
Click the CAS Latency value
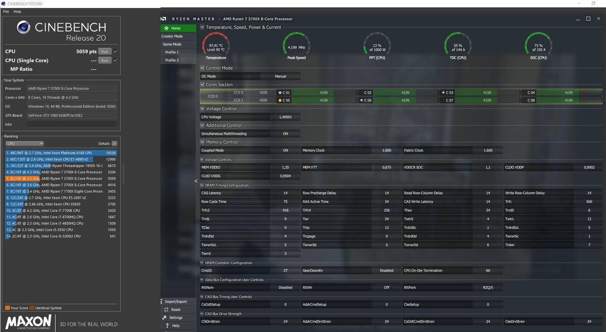pos(285,193)
